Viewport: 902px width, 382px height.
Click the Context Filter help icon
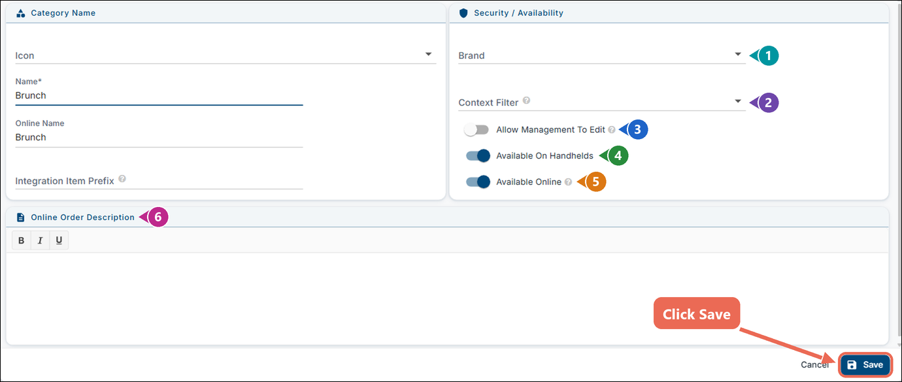(527, 101)
